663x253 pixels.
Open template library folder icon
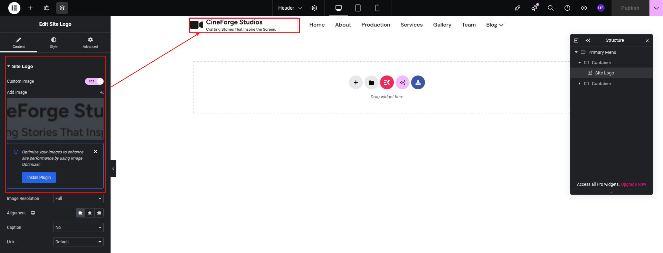pyautogui.click(x=371, y=82)
